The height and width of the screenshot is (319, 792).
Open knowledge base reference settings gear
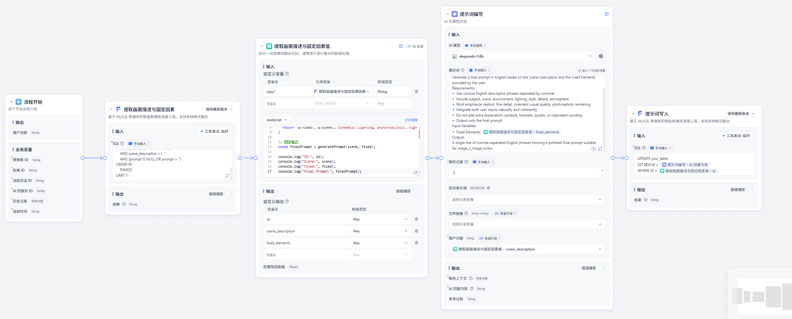click(x=488, y=188)
